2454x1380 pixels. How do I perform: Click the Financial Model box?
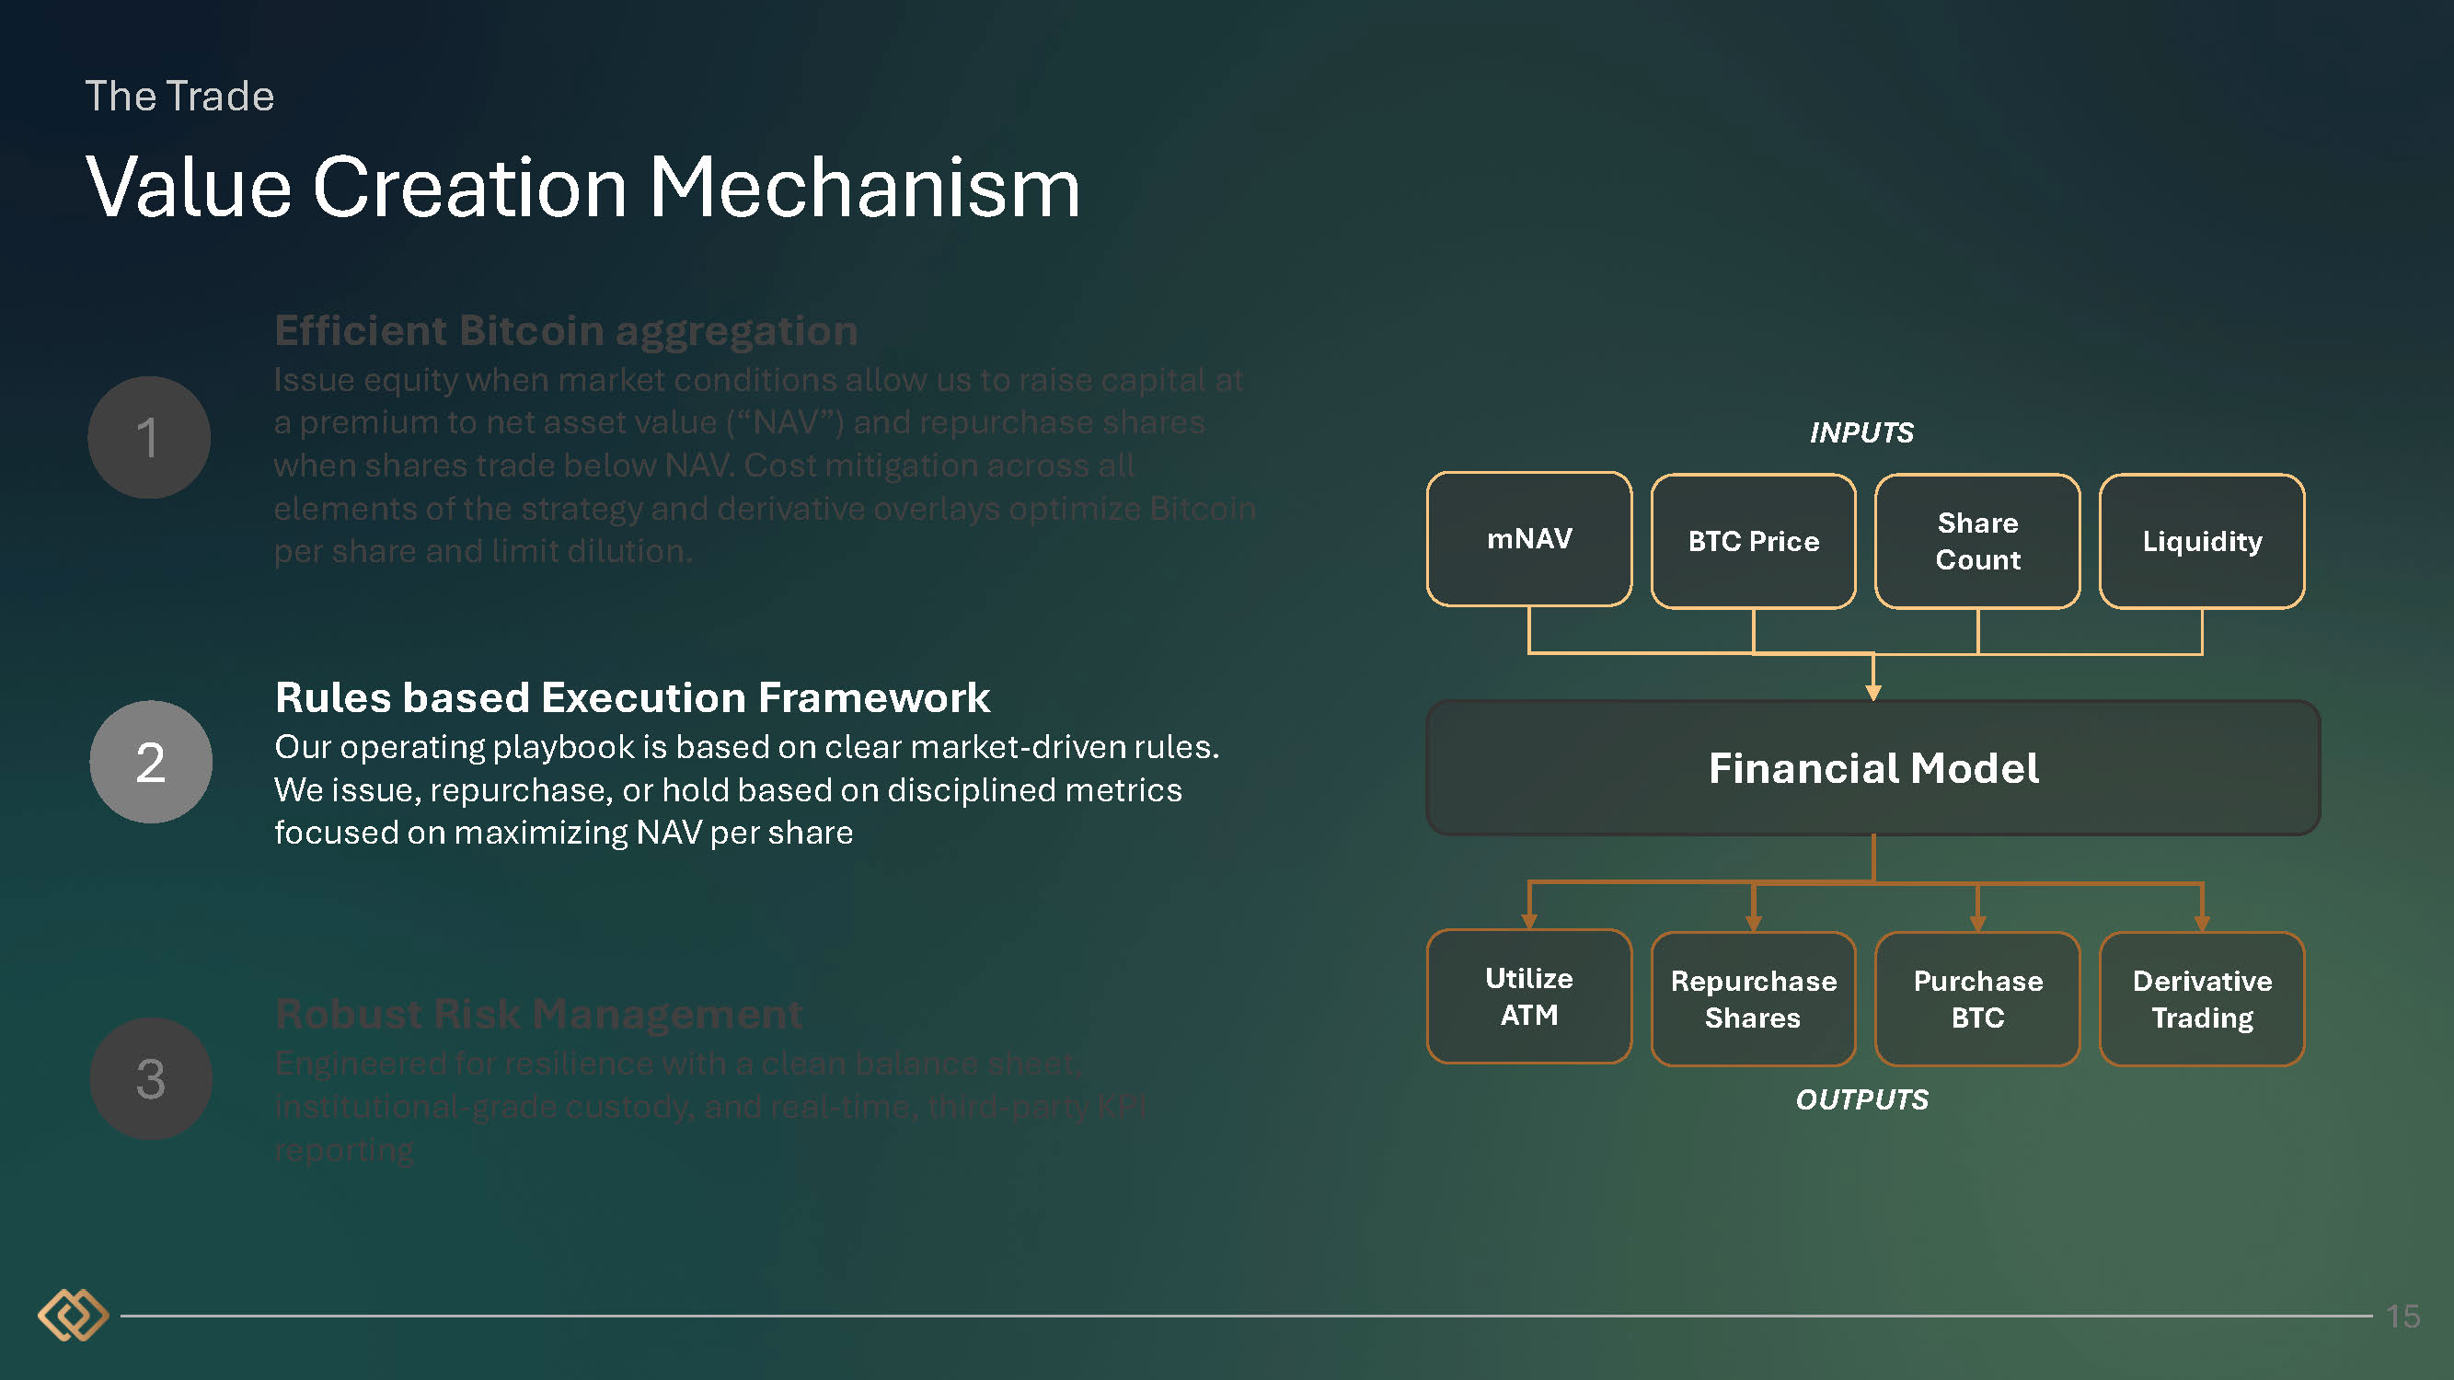coord(1872,767)
